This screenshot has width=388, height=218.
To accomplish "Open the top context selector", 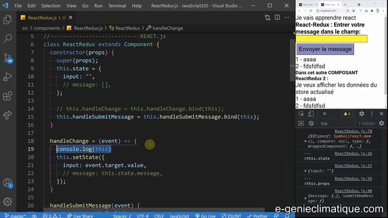I will (x=324, y=124).
